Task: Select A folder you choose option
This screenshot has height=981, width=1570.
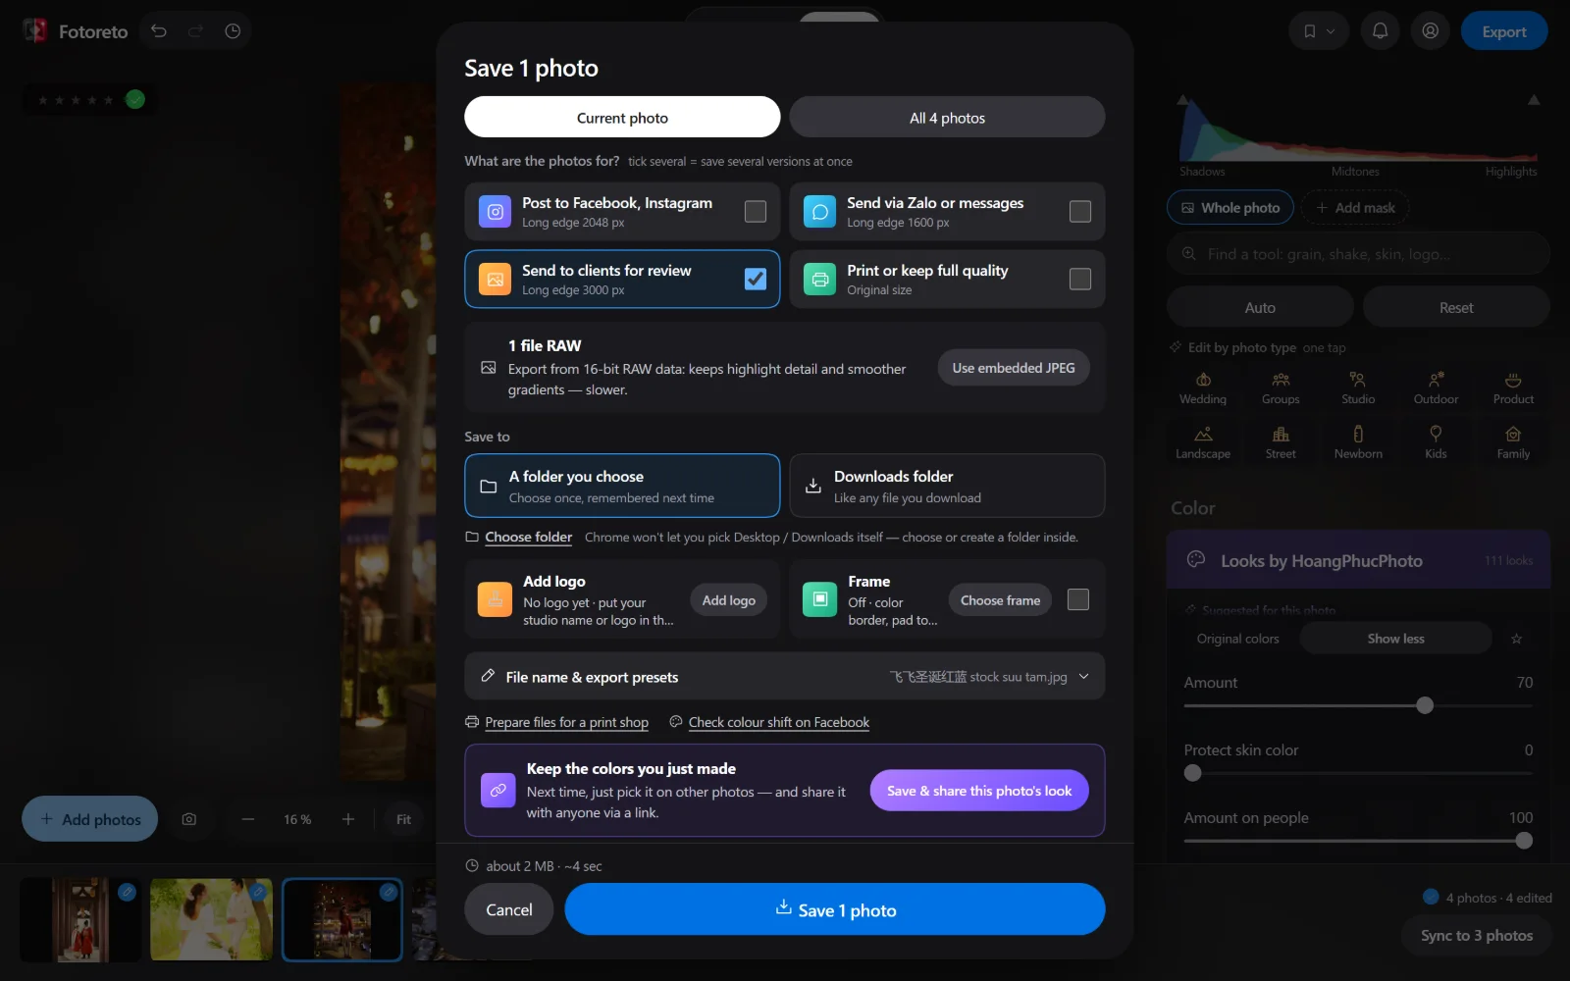Action: tap(622, 486)
